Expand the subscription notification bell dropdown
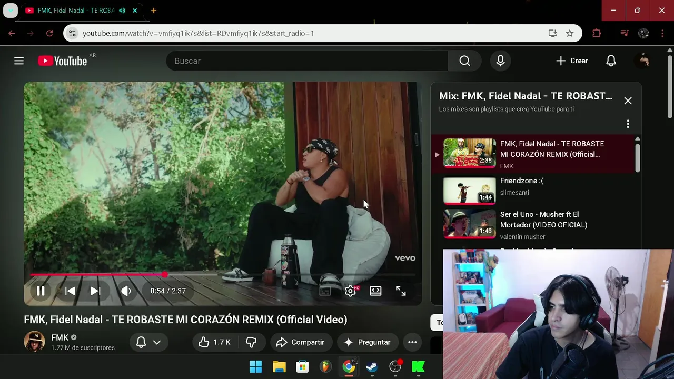The image size is (674, 379). coord(148,342)
